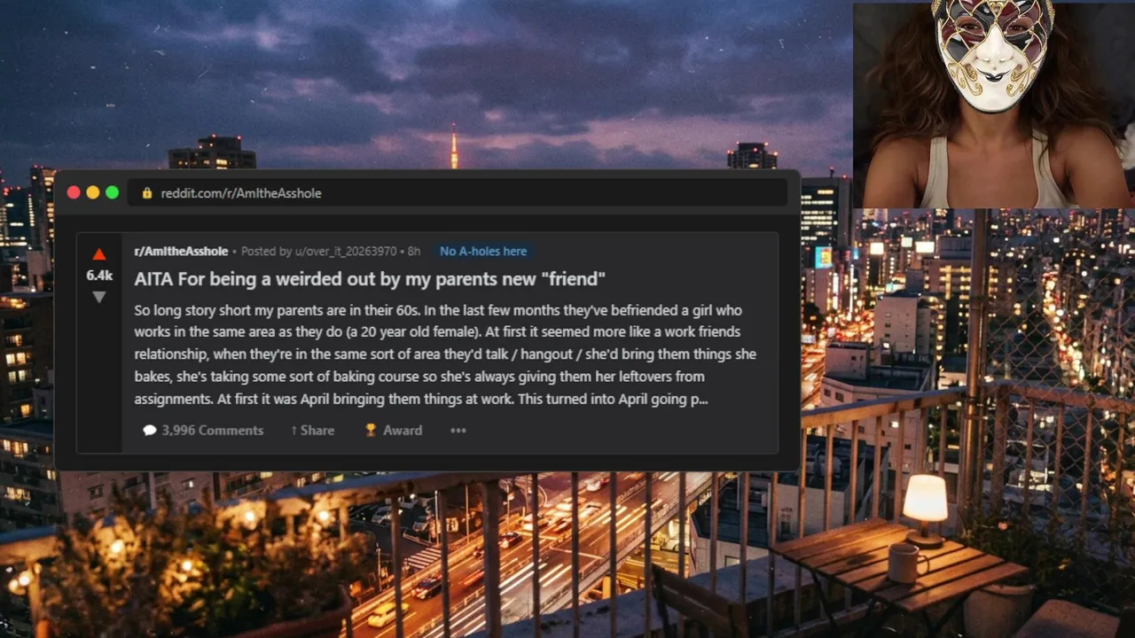Click the Award trophy icon
Image resolution: width=1135 pixels, height=638 pixels.
(371, 430)
